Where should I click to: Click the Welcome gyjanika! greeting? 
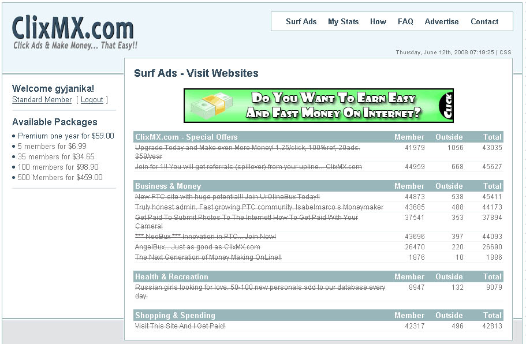point(53,88)
